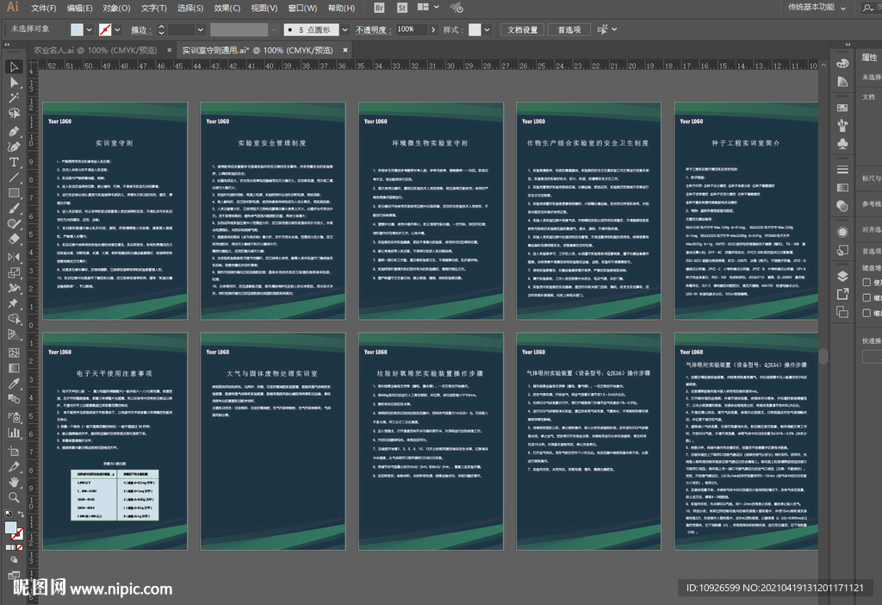
Task: Select the Pen tool
Action: (x=14, y=131)
